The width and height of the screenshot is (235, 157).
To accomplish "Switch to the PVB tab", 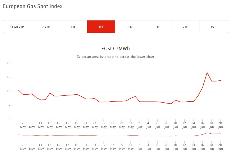I will tap(213, 27).
